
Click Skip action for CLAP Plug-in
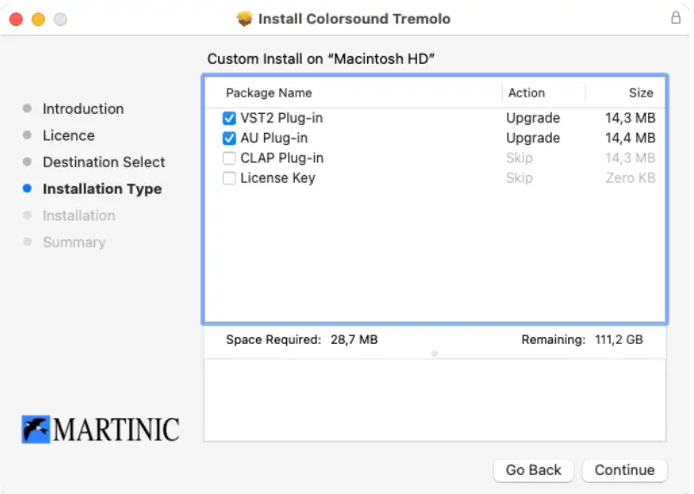(x=519, y=158)
